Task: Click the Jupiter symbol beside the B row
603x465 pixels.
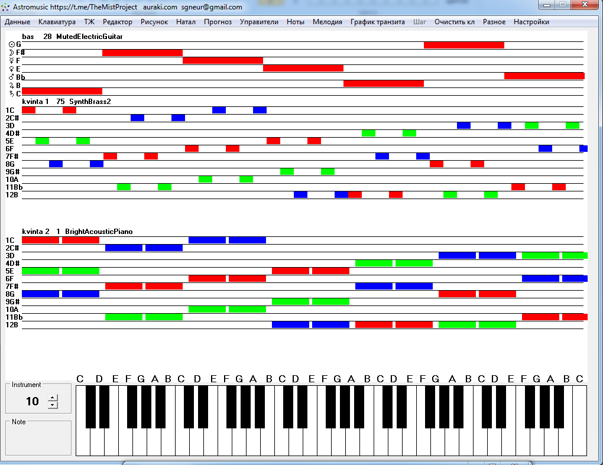Action: click(11, 86)
